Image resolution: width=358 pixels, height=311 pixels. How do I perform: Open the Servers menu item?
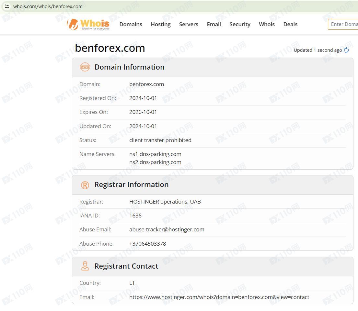click(189, 24)
